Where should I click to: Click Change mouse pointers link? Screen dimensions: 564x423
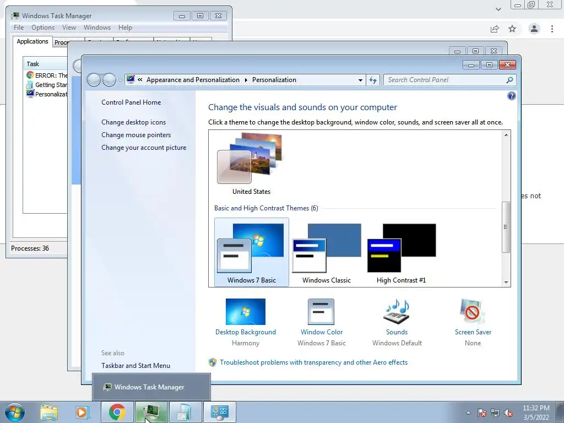pos(136,135)
